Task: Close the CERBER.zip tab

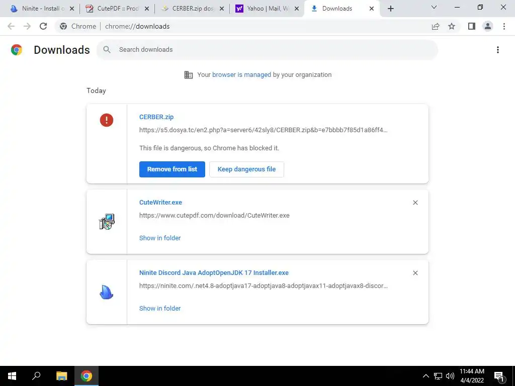Action: (x=222, y=9)
